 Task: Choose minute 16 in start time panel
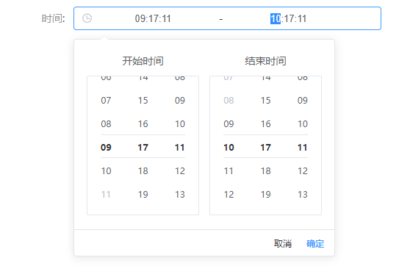pos(143,123)
